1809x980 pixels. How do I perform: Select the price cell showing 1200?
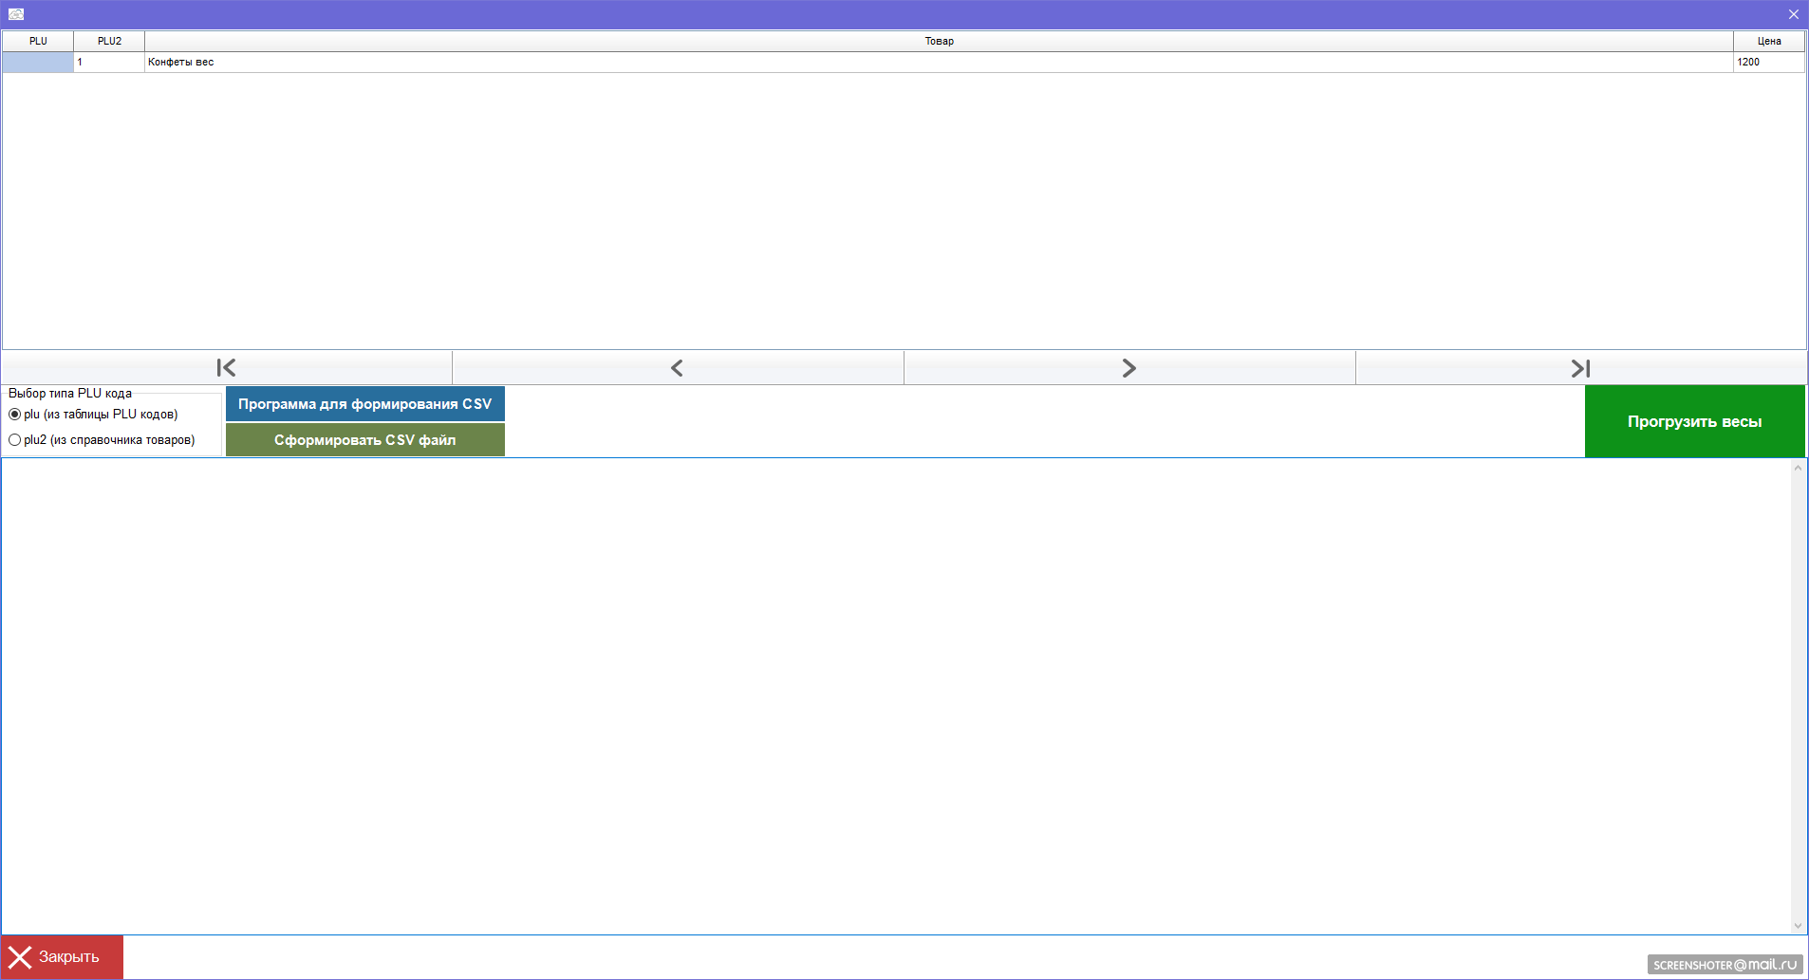point(1768,63)
